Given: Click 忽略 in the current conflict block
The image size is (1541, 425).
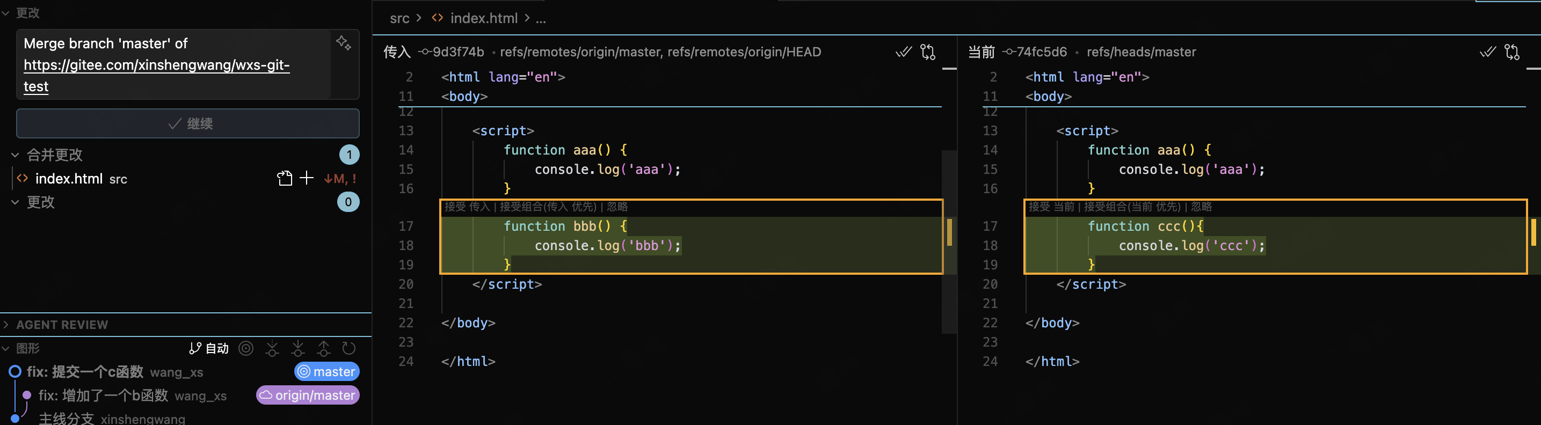Looking at the screenshot, I should click(1201, 207).
